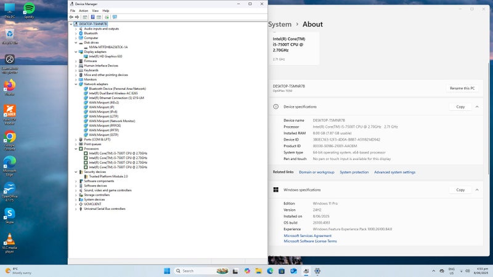Collapse the Device specifications section chevron
493x277 pixels.
pyautogui.click(x=477, y=106)
